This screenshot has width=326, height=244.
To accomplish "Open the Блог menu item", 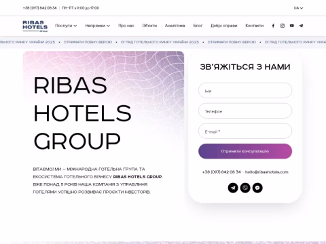I will [198, 26].
